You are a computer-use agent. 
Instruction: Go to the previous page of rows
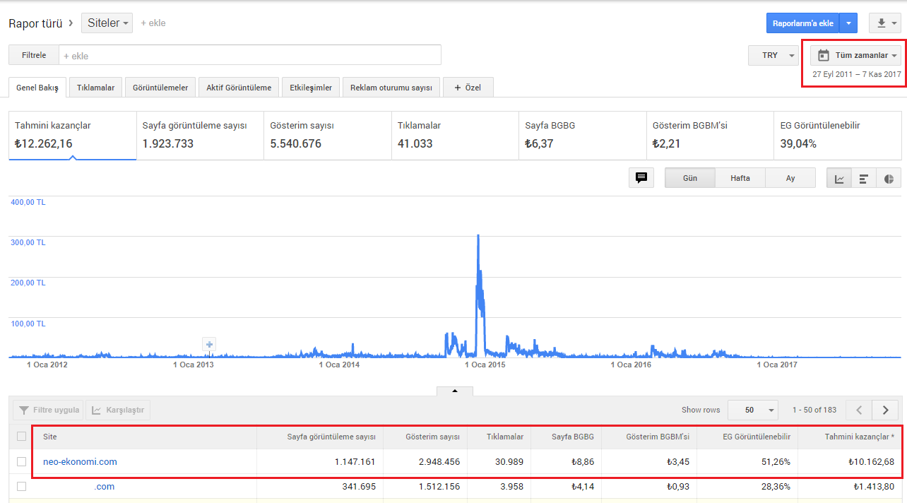(859, 410)
